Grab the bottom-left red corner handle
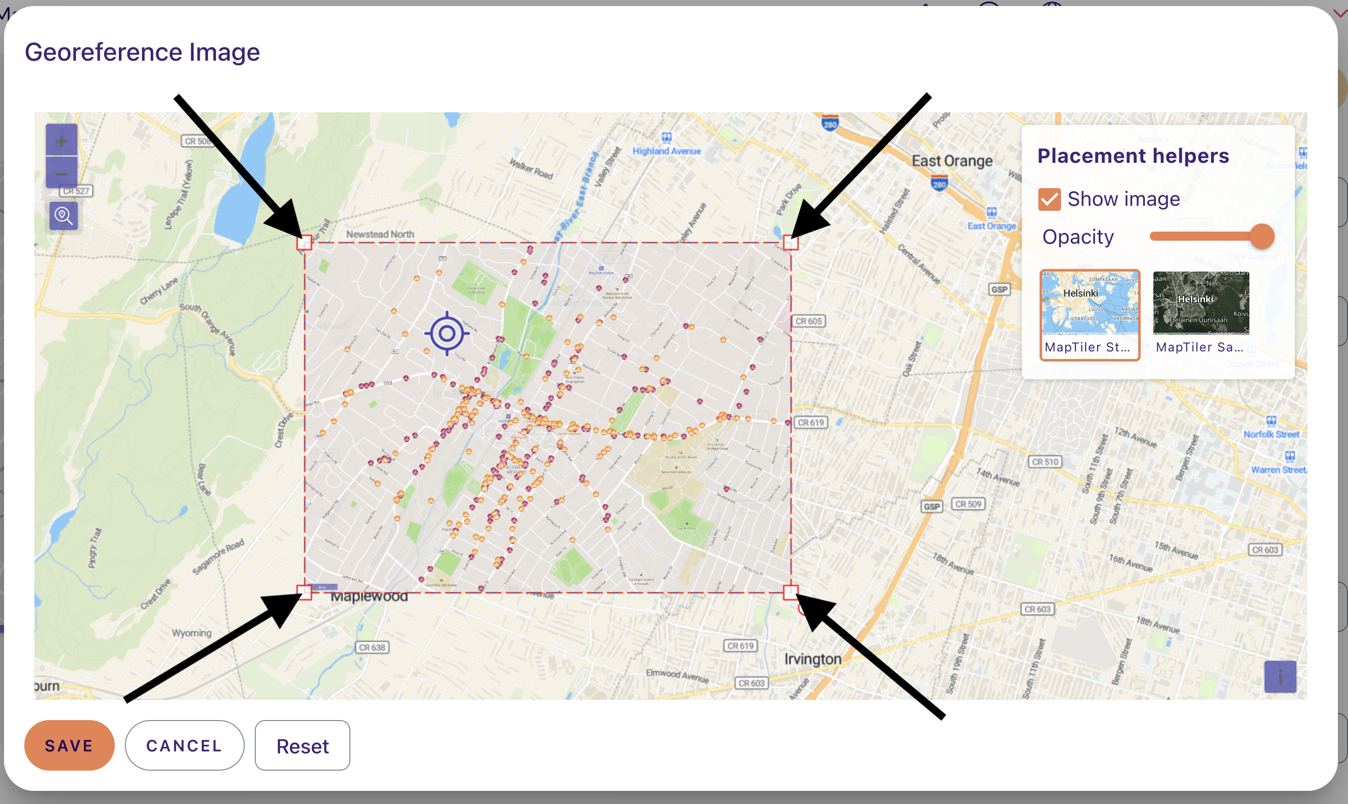 [304, 592]
